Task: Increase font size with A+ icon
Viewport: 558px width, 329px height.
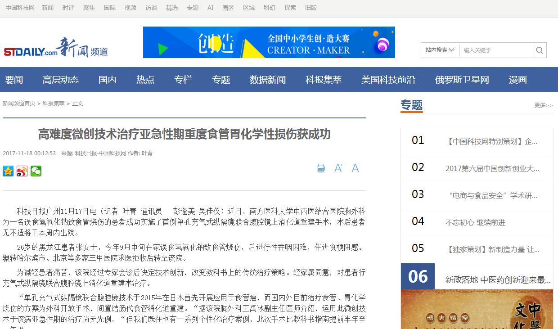Action: point(338,168)
